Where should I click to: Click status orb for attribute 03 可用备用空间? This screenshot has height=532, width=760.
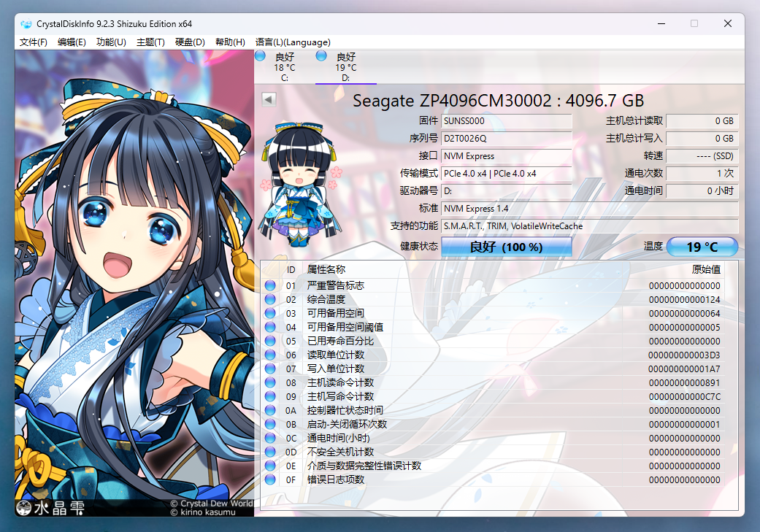[x=270, y=313]
